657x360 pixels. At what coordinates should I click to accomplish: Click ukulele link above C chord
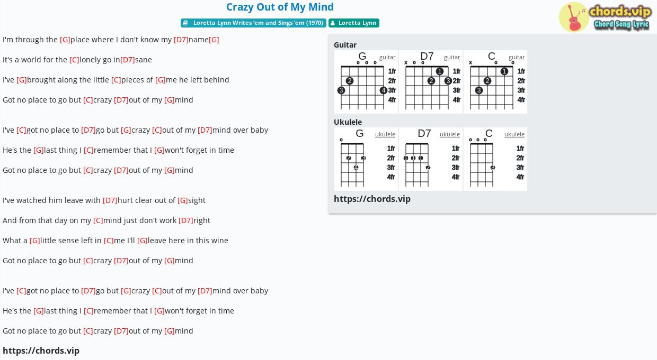pyautogui.click(x=514, y=134)
